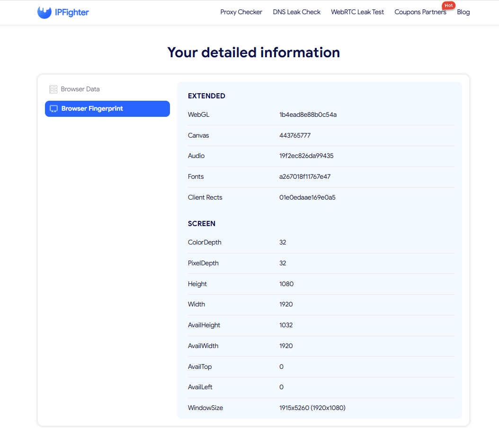Click the Audio row label

(196, 156)
